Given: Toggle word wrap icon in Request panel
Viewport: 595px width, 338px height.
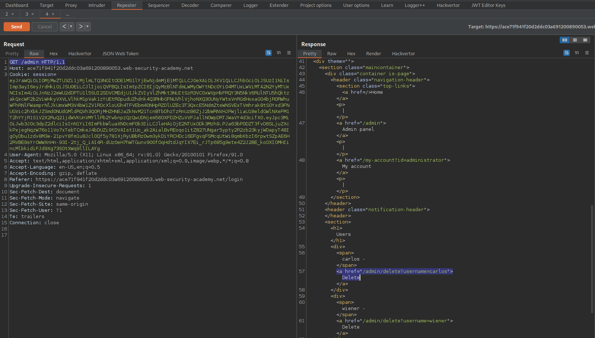Looking at the screenshot, I should 269,53.
